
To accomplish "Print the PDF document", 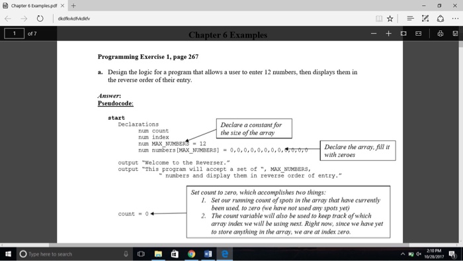I will tap(441, 33).
